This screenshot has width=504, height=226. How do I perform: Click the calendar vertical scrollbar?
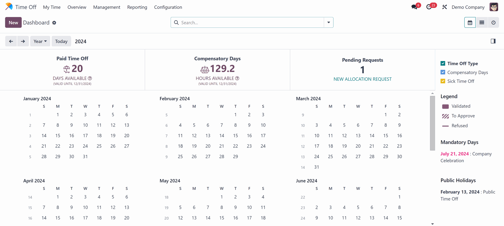pyautogui.click(x=432, y=123)
